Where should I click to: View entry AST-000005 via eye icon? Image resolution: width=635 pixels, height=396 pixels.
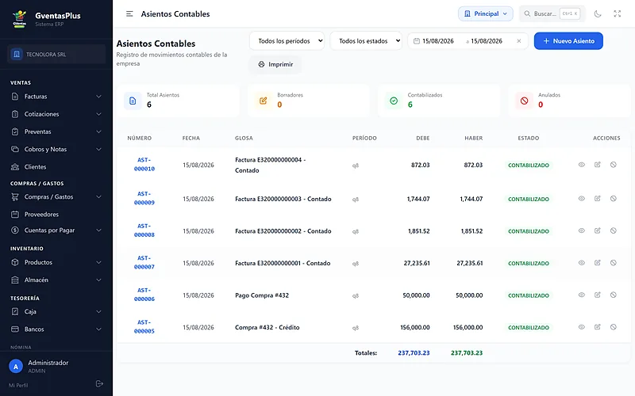tap(582, 327)
